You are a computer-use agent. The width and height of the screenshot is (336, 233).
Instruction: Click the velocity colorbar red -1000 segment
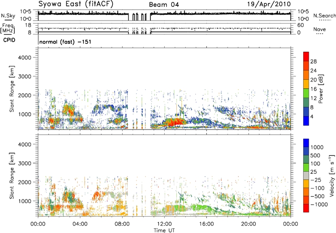tap(306, 208)
